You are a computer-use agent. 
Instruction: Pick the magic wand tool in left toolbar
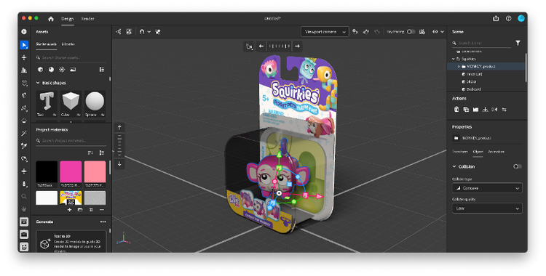(24, 133)
